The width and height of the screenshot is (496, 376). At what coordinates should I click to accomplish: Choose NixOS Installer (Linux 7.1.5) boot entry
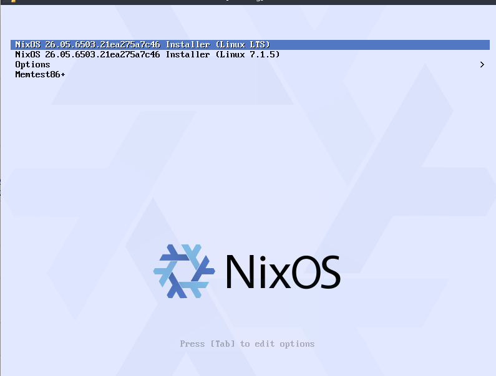(250, 54)
